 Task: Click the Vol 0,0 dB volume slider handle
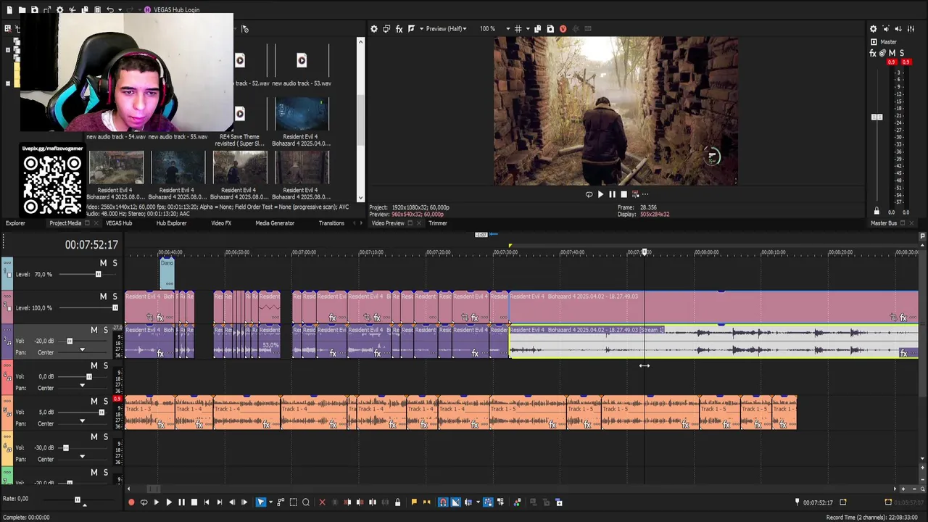tap(89, 377)
